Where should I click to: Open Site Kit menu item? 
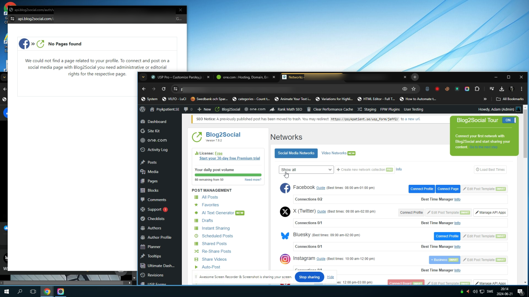154,131
